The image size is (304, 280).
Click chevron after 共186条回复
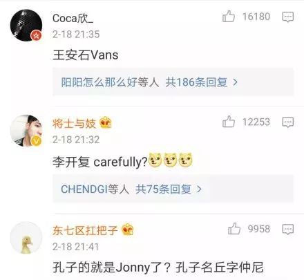pyautogui.click(x=235, y=82)
